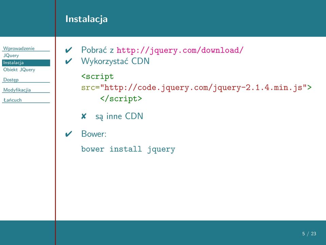Open the Łańcuch section link
This screenshot has height=245, width=326.
(13, 100)
